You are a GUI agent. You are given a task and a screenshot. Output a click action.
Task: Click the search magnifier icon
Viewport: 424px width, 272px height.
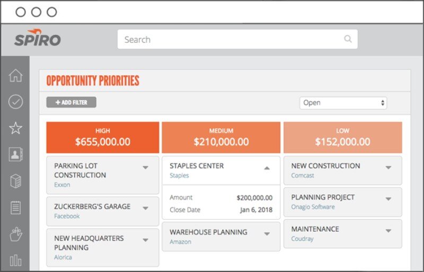tap(348, 39)
